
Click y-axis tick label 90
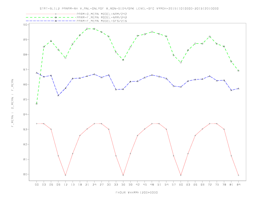(25, 25)
